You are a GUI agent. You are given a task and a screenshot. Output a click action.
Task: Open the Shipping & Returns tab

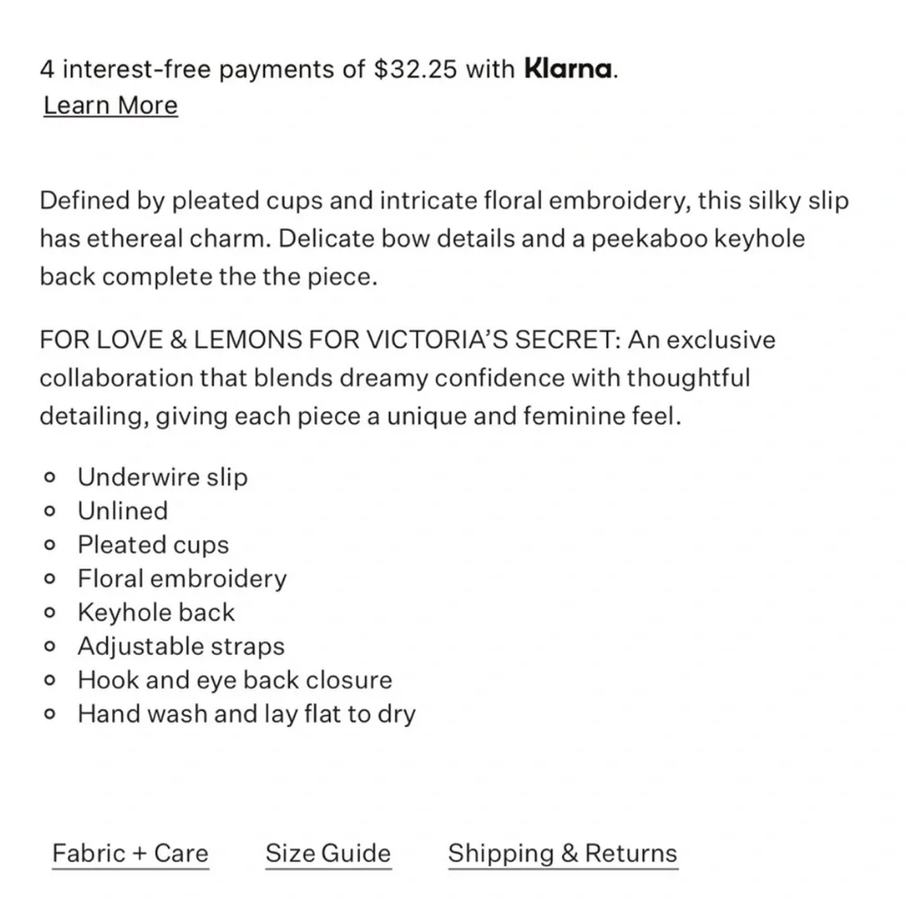(x=563, y=853)
